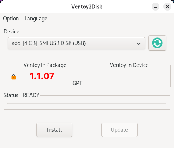Refresh the device list with green icon
The height and width of the screenshot is (148, 174).
pos(157,43)
